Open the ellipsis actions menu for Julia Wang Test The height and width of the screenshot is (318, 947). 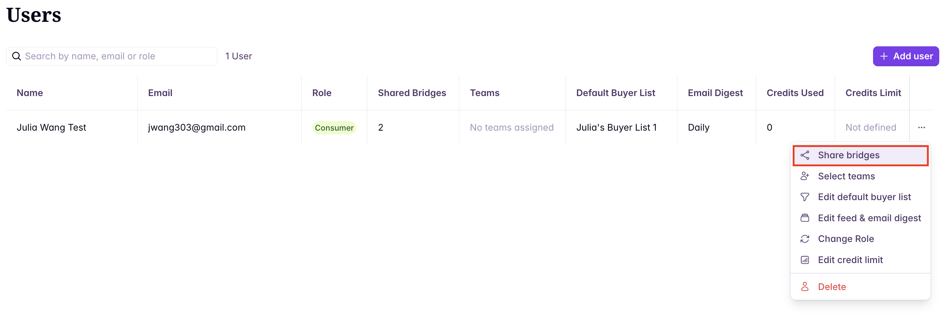coord(921,127)
